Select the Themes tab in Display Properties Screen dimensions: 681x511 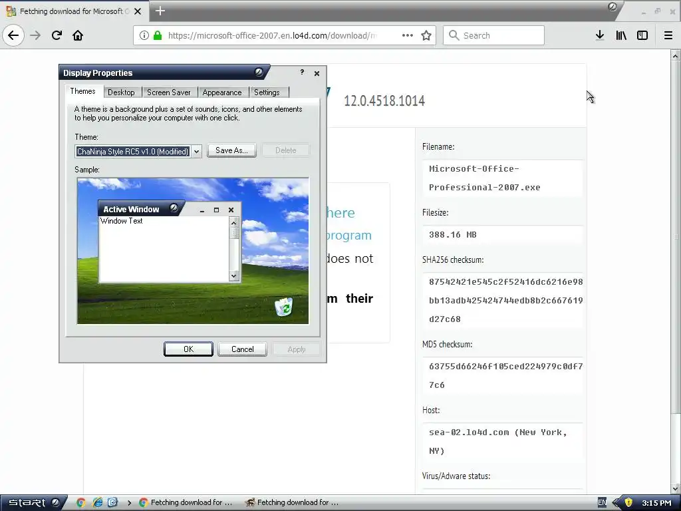click(82, 90)
